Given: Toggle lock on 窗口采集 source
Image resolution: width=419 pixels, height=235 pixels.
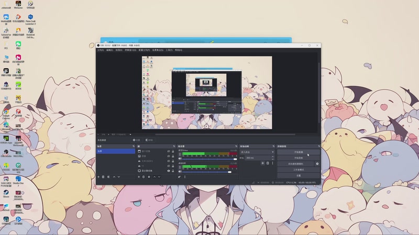Looking at the screenshot, I should point(173,151).
